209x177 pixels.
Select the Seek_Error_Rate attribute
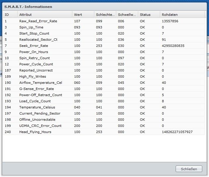[x=34, y=46]
